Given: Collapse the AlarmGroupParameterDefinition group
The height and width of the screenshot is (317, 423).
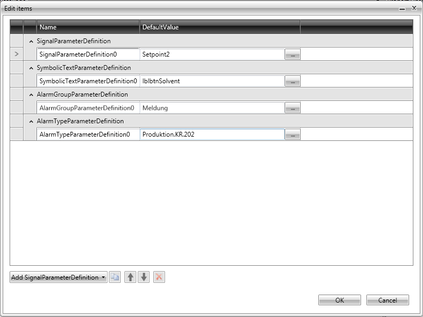Looking at the screenshot, I should coord(31,94).
